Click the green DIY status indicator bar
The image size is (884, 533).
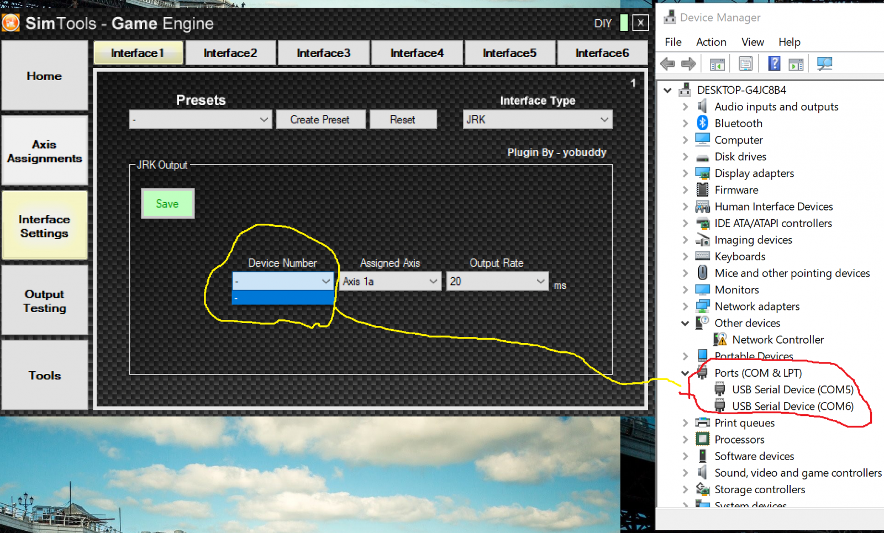623,23
